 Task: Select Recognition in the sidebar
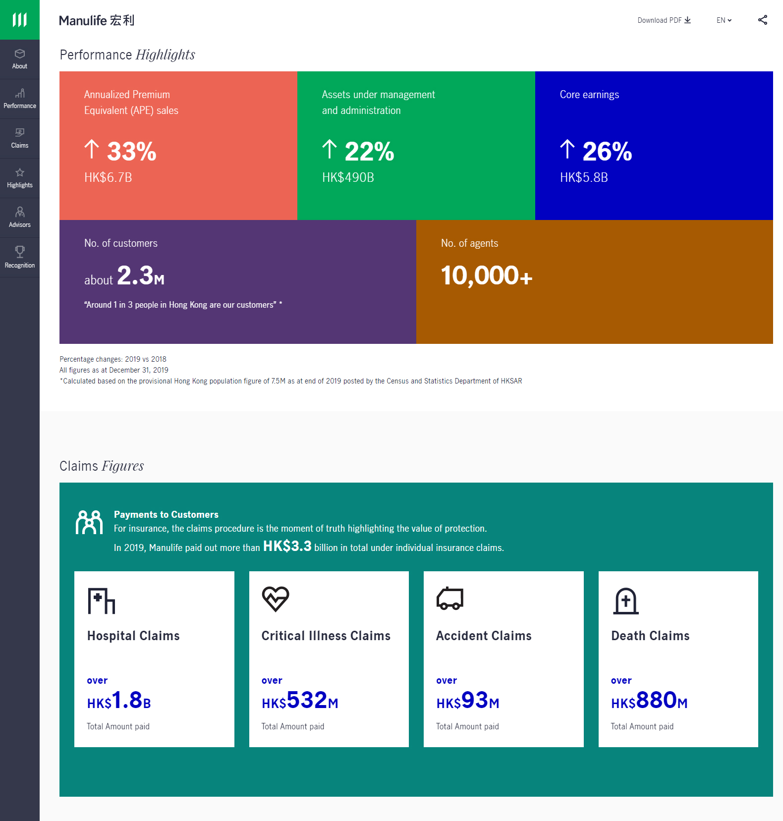pos(20,258)
